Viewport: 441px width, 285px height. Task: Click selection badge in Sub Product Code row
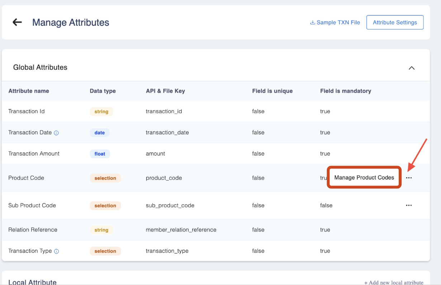[105, 206]
